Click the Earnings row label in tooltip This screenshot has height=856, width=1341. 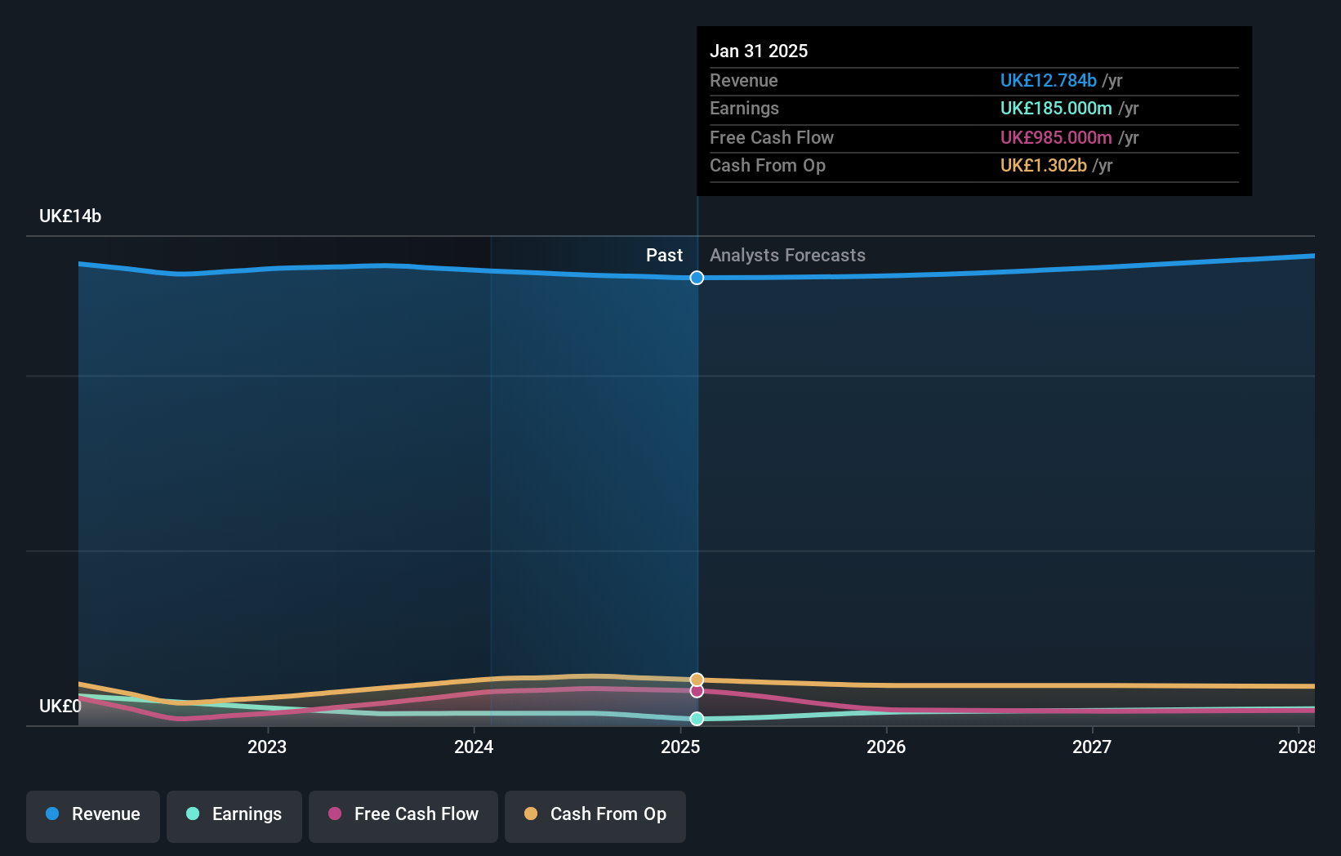[744, 108]
